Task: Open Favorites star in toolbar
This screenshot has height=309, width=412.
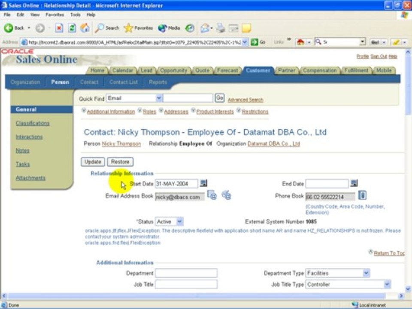Action: (138, 28)
